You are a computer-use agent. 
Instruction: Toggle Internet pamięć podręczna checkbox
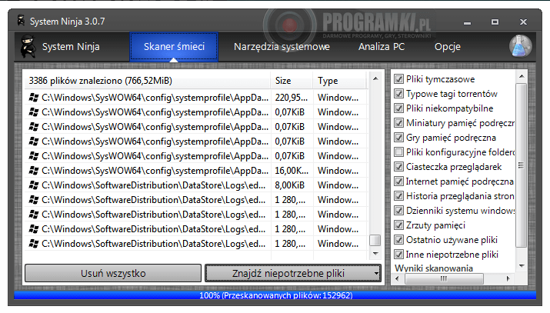(398, 181)
